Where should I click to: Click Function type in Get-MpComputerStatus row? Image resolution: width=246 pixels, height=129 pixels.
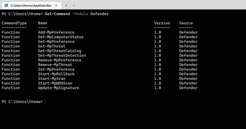(11, 37)
